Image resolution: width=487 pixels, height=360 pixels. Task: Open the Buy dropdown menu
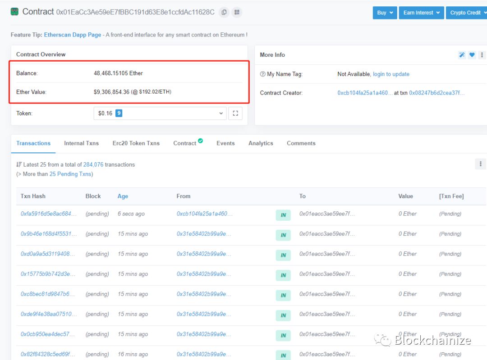(385, 13)
